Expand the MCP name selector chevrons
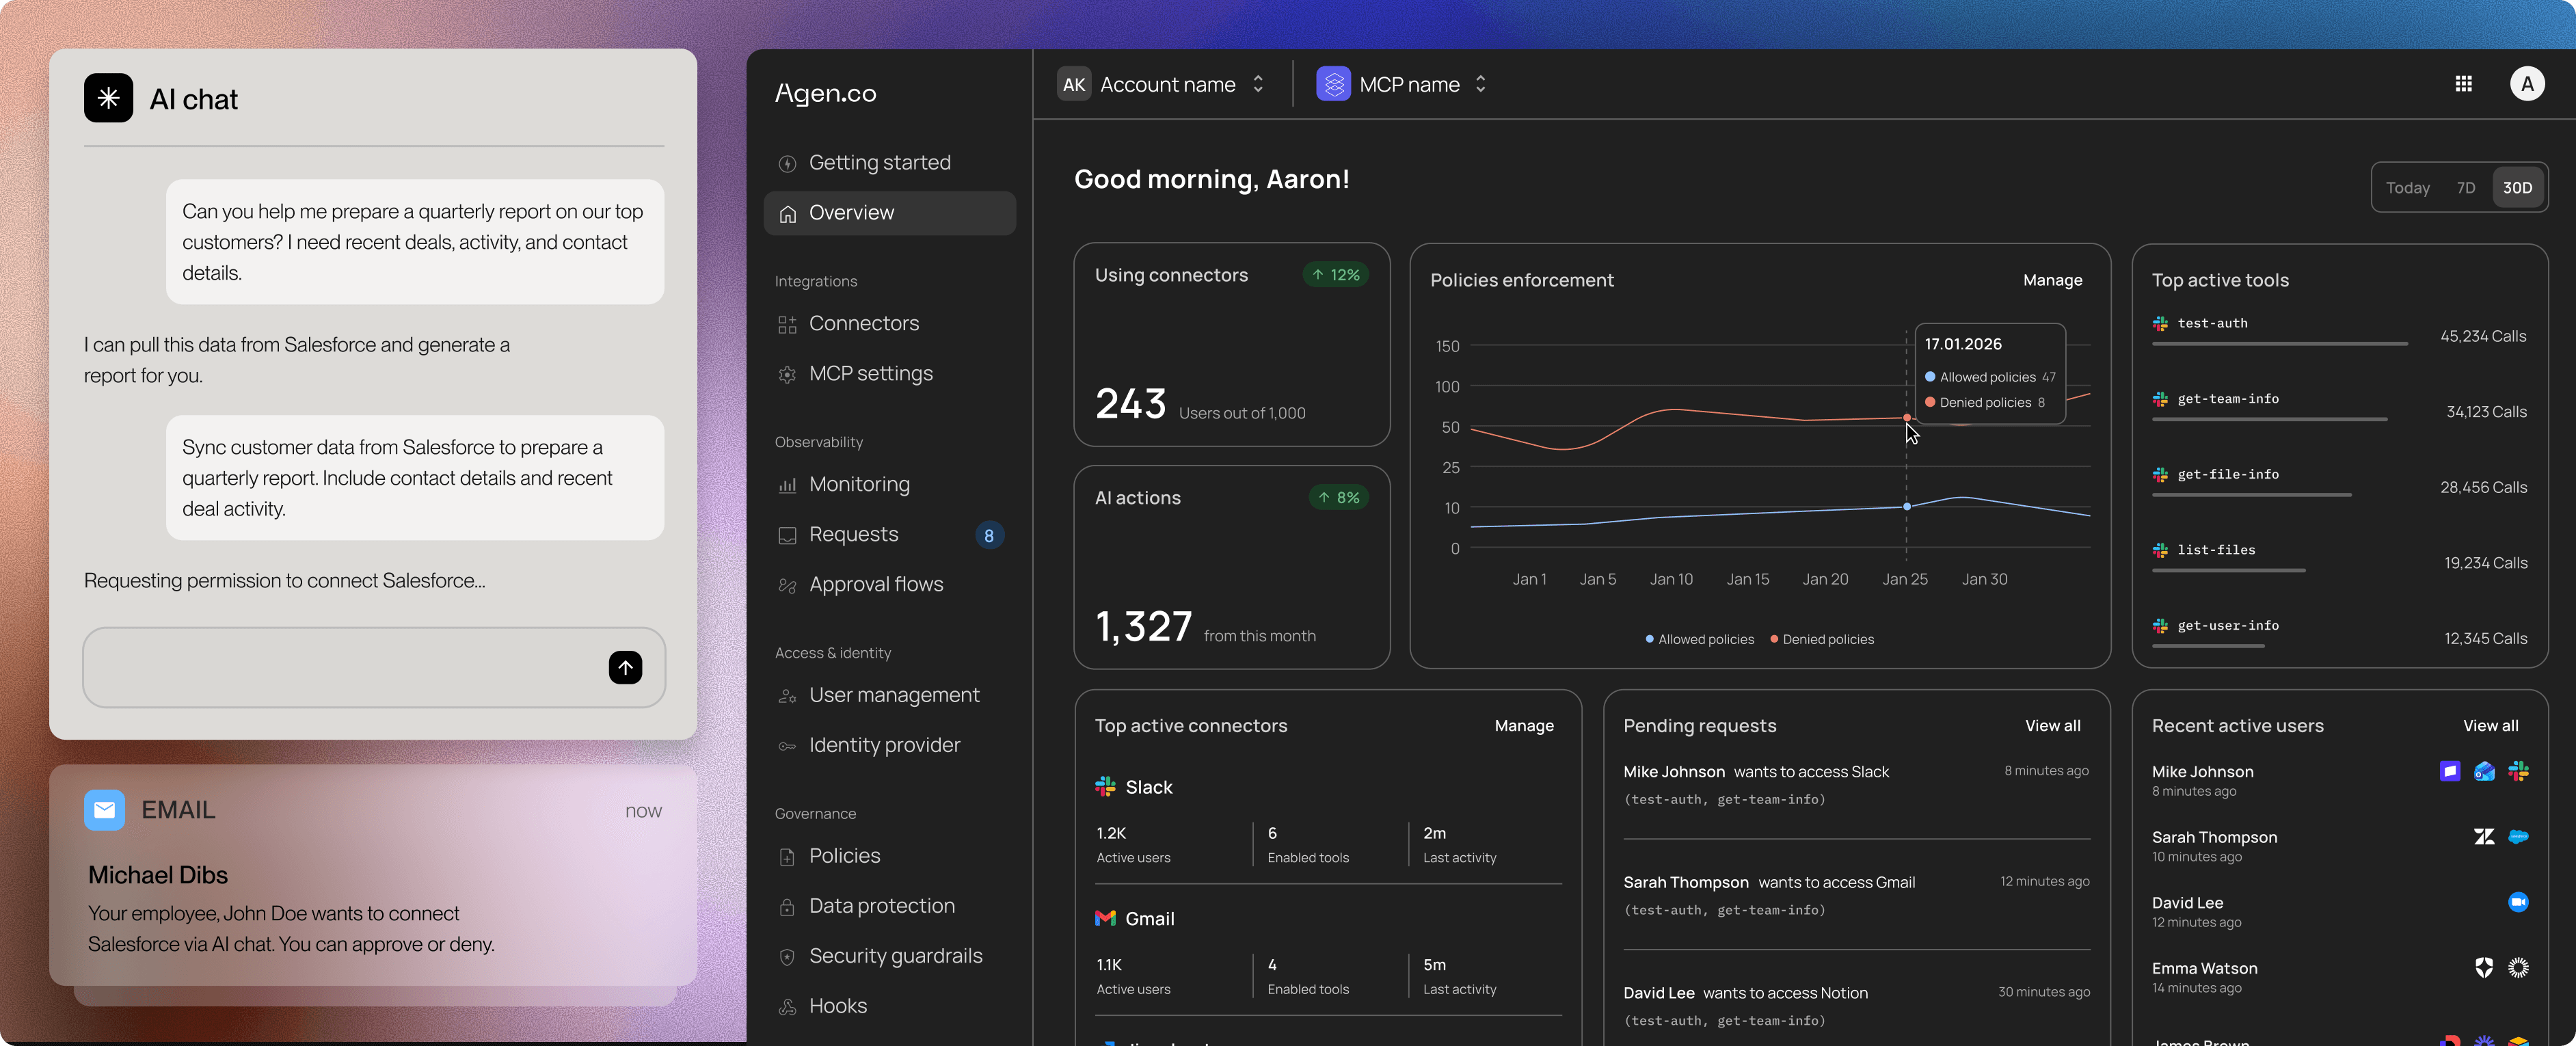2576x1046 pixels. tap(1480, 84)
